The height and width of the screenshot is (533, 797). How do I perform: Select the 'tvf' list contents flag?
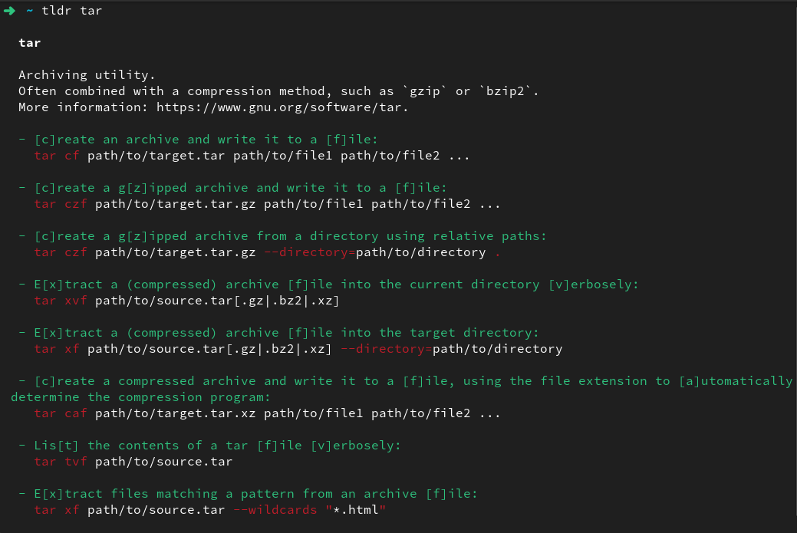(x=76, y=461)
